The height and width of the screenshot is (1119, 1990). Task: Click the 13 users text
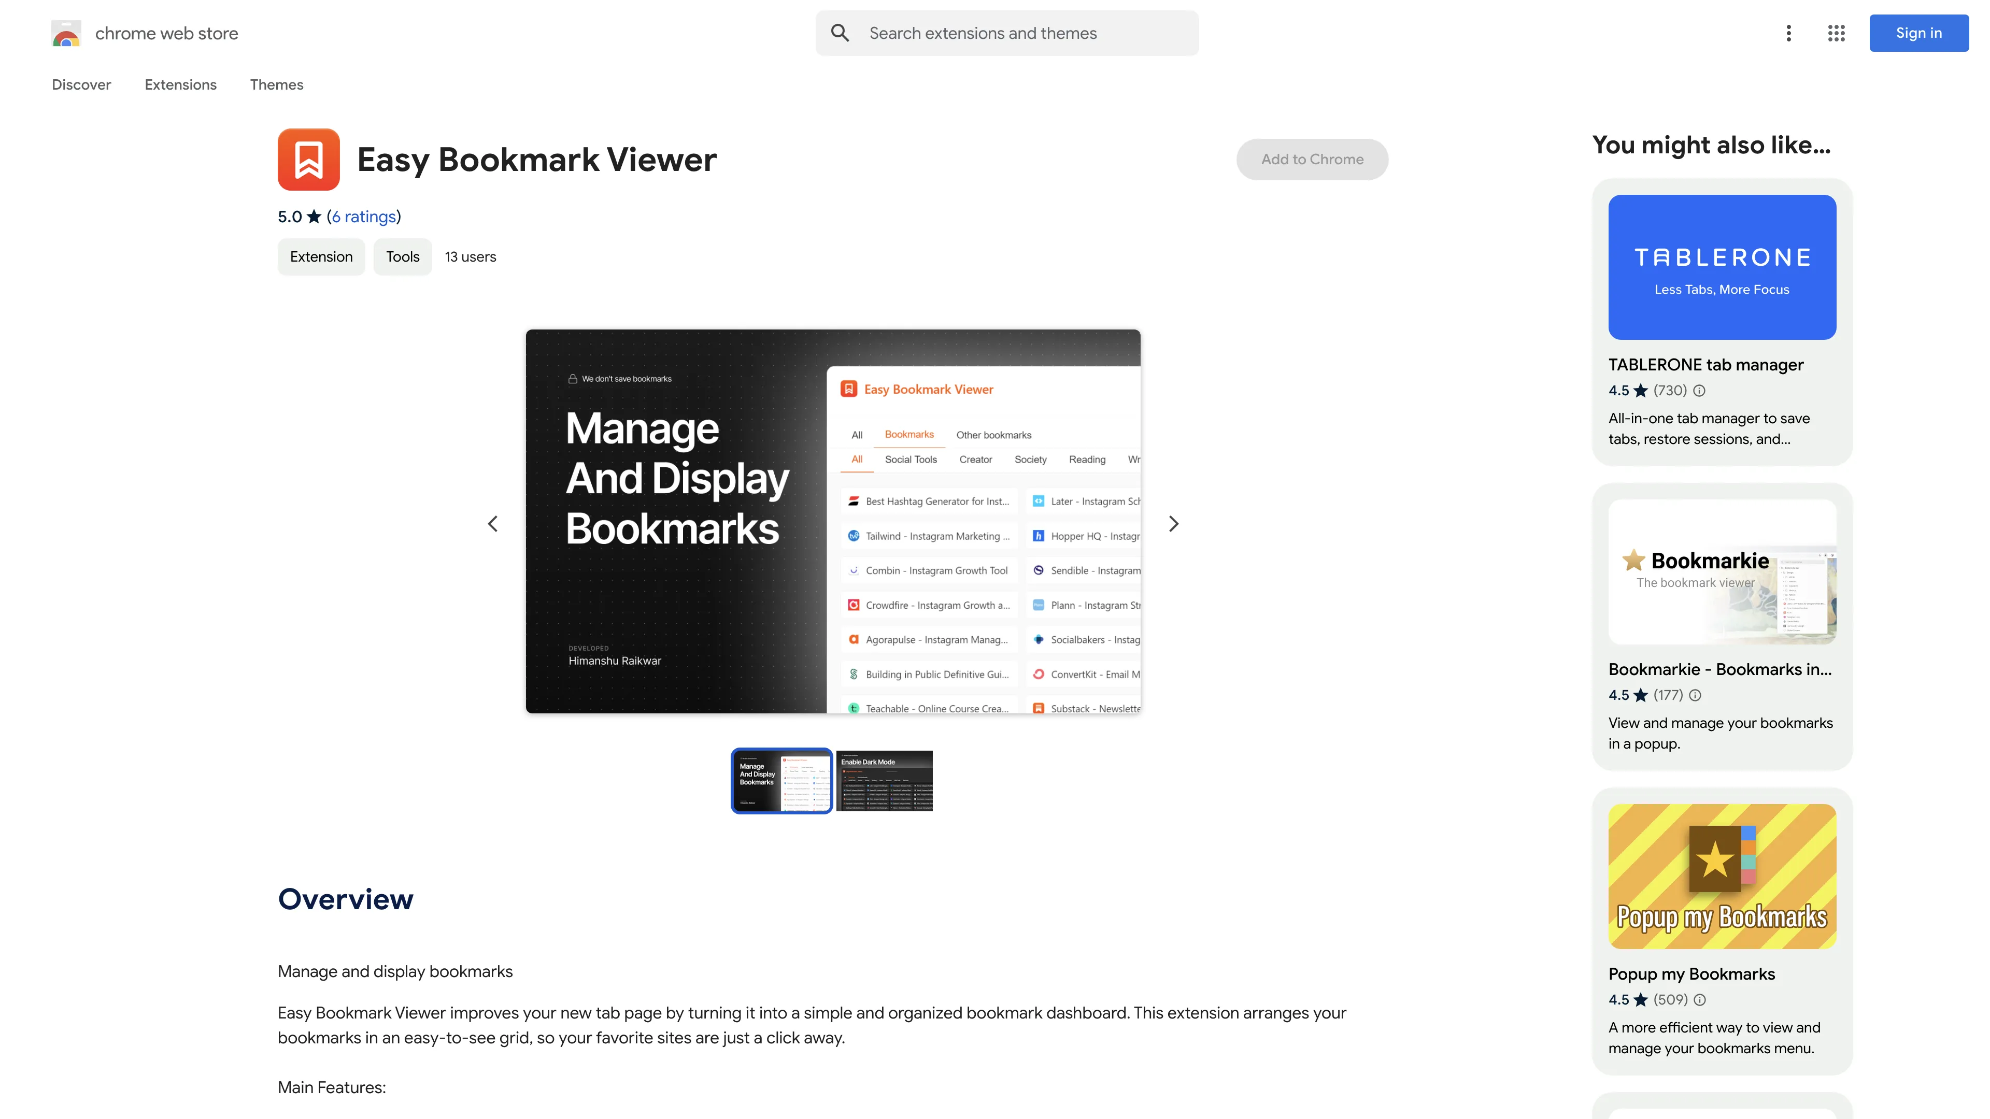471,256
